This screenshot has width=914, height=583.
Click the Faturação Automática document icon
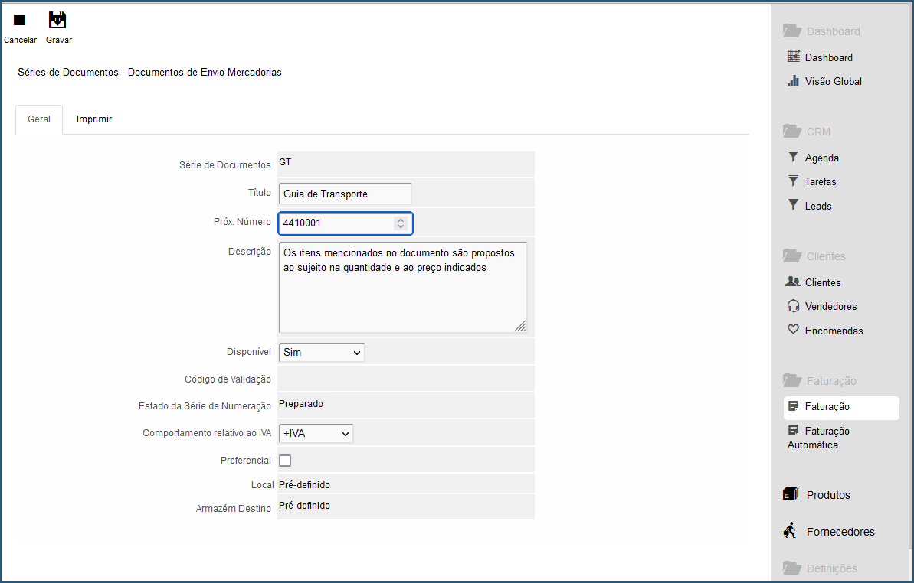(x=794, y=430)
